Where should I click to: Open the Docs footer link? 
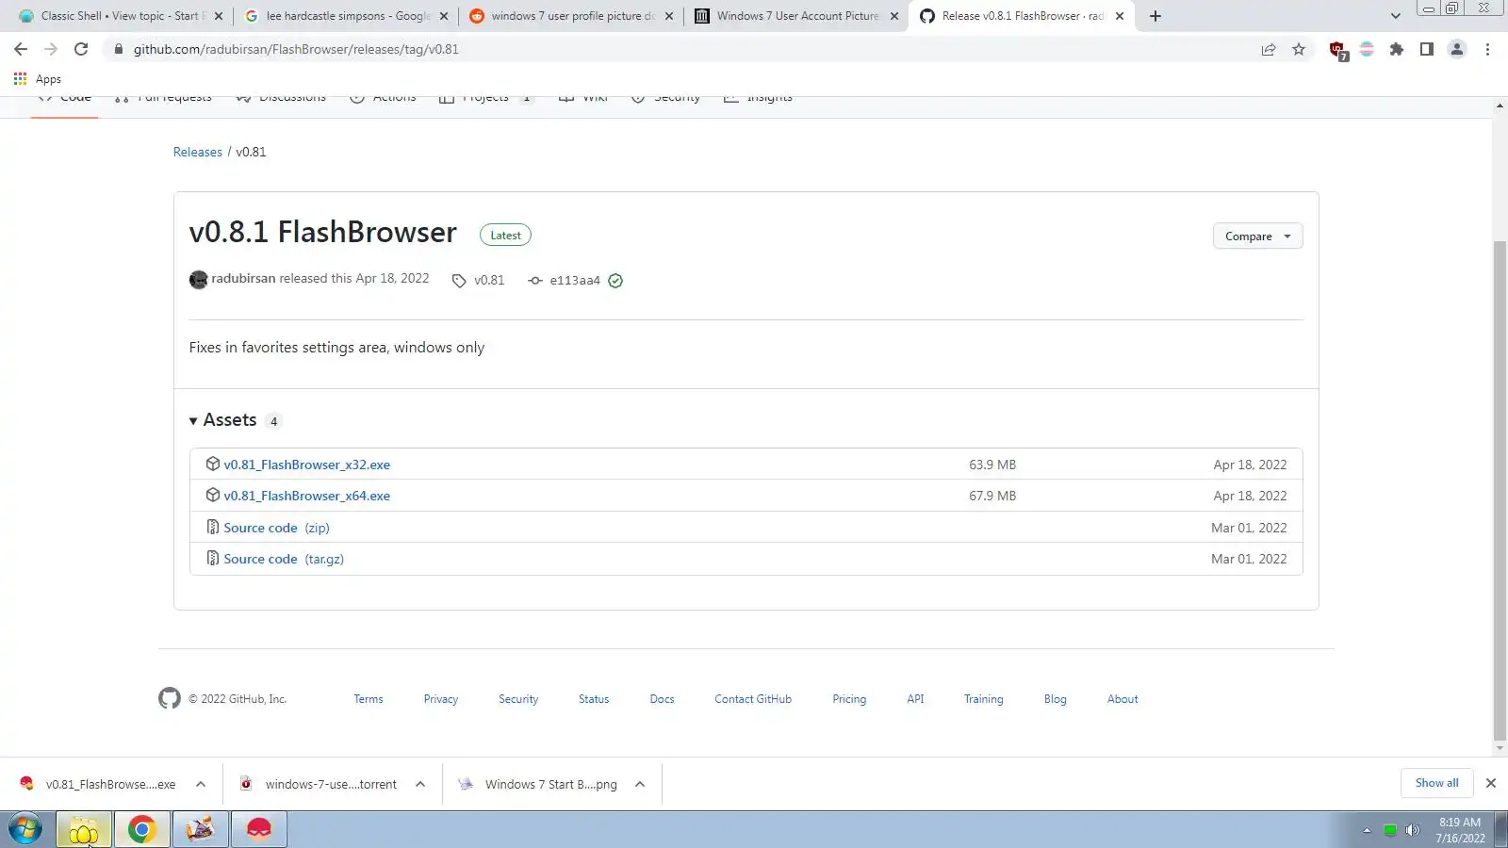[x=662, y=699]
